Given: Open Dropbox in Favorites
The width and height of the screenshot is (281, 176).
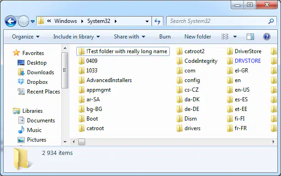Looking at the screenshot, I should coord(32,82).
